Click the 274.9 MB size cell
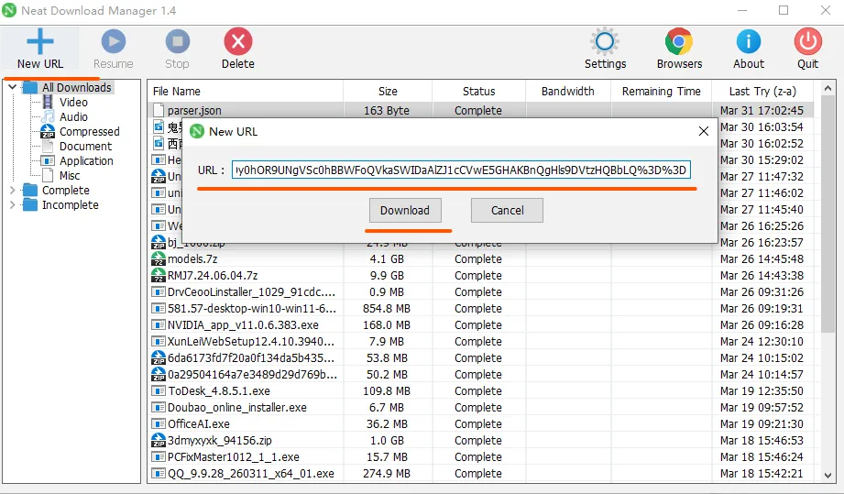 click(x=388, y=474)
